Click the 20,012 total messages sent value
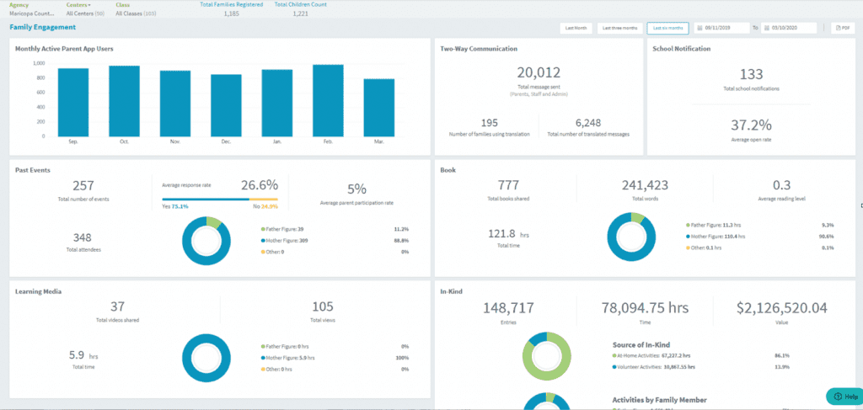The height and width of the screenshot is (410, 863). point(539,72)
